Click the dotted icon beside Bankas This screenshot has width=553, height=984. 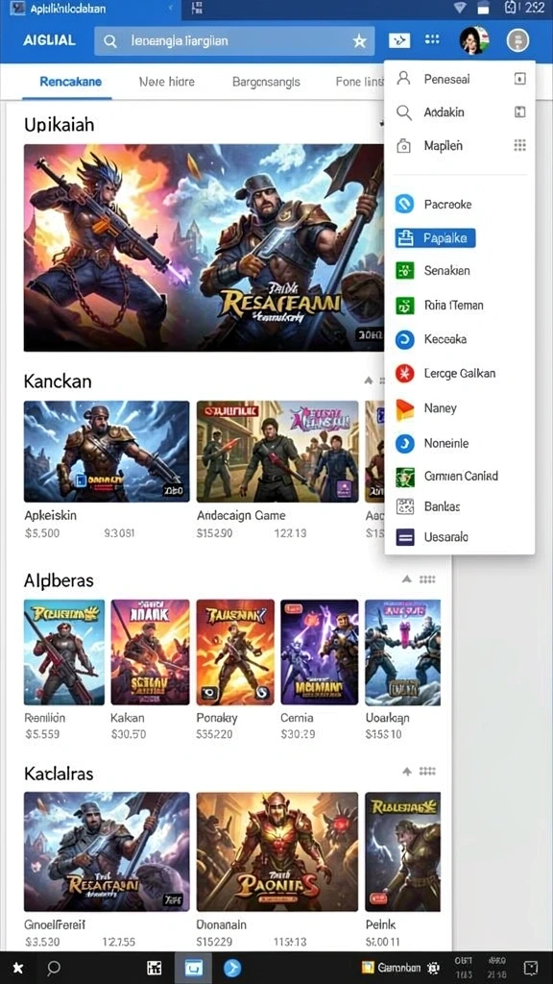pyautogui.click(x=405, y=506)
